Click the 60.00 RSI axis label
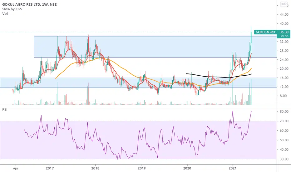Image resolution: width=291 pixels, height=172 pixels. coord(284,130)
